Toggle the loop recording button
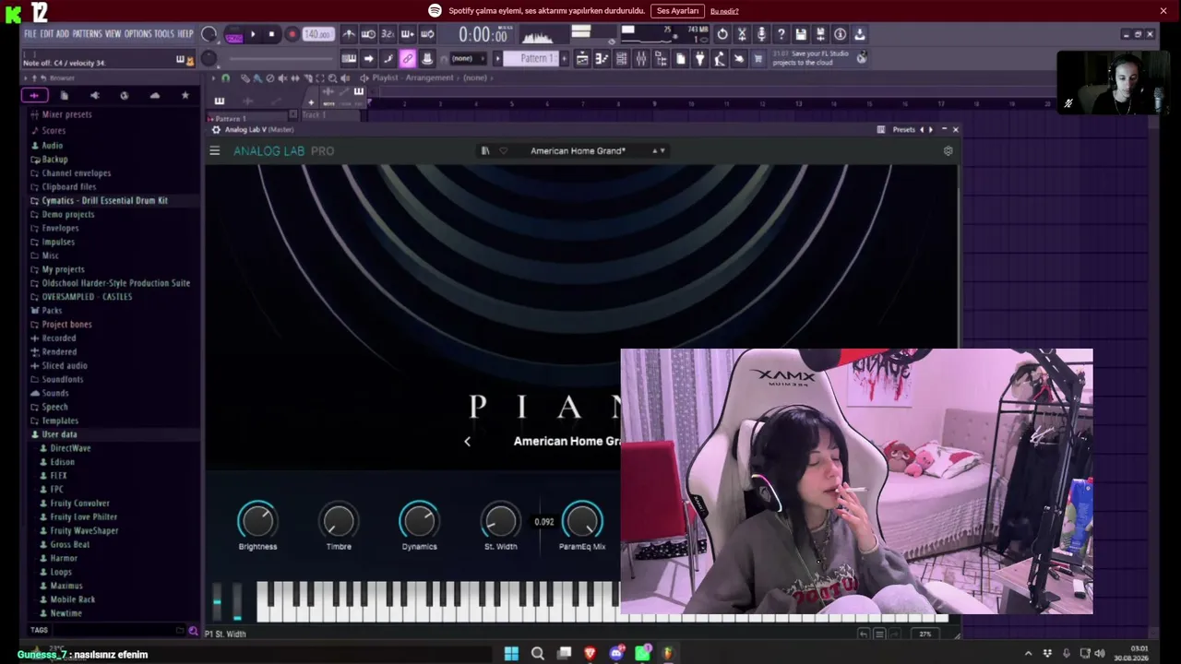The image size is (1181, 664). coord(427,34)
